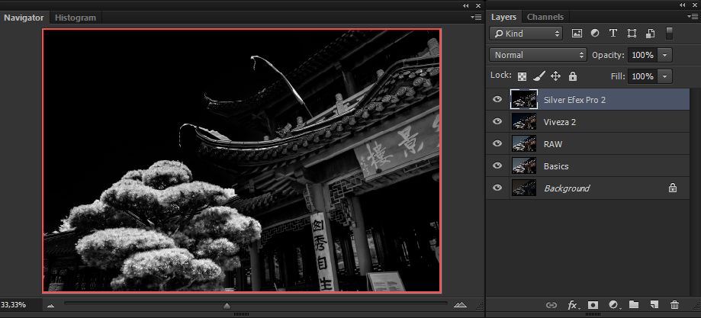
Task: Select the RAW layer name
Action: (x=553, y=144)
